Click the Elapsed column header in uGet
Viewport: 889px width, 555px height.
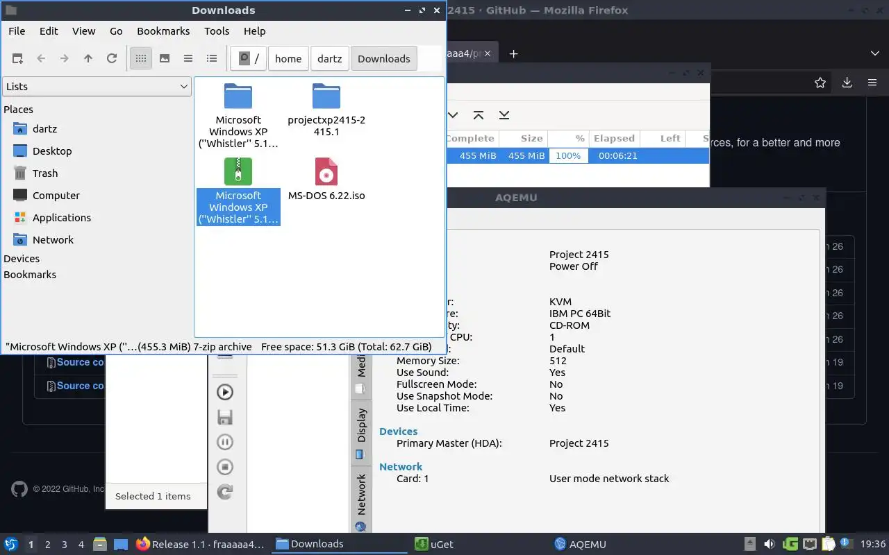pos(614,138)
